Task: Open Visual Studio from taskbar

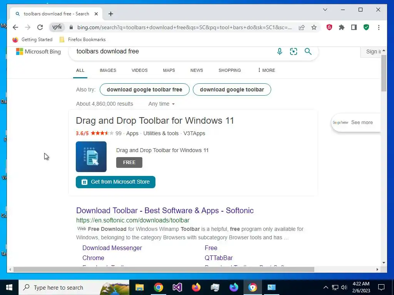Action: click(177, 287)
